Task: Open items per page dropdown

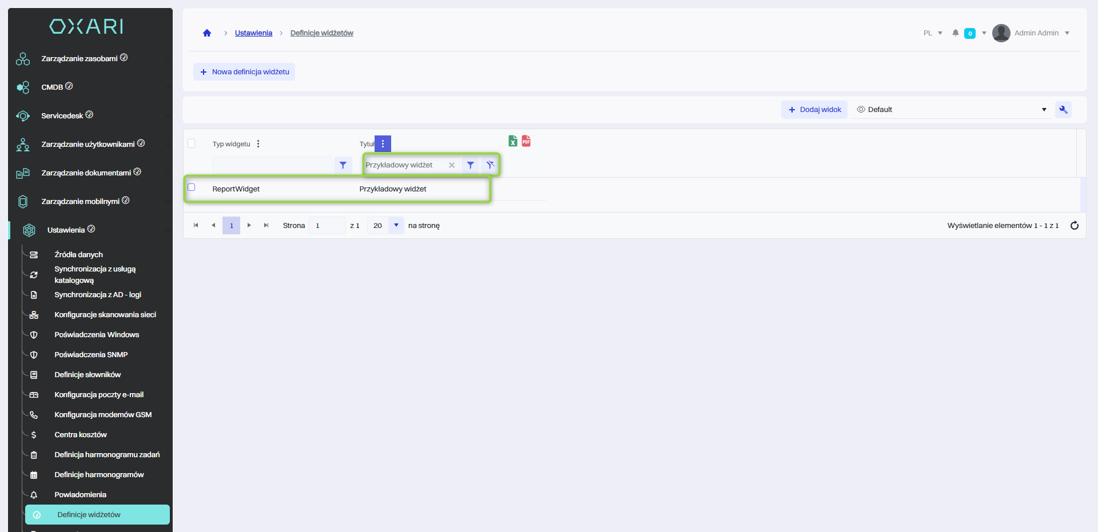Action: coord(396,226)
